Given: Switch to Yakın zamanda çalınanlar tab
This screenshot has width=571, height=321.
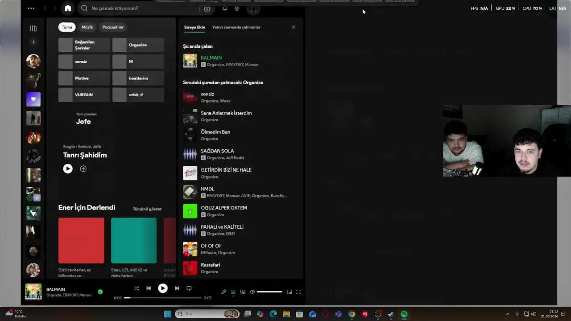Looking at the screenshot, I should [236, 27].
